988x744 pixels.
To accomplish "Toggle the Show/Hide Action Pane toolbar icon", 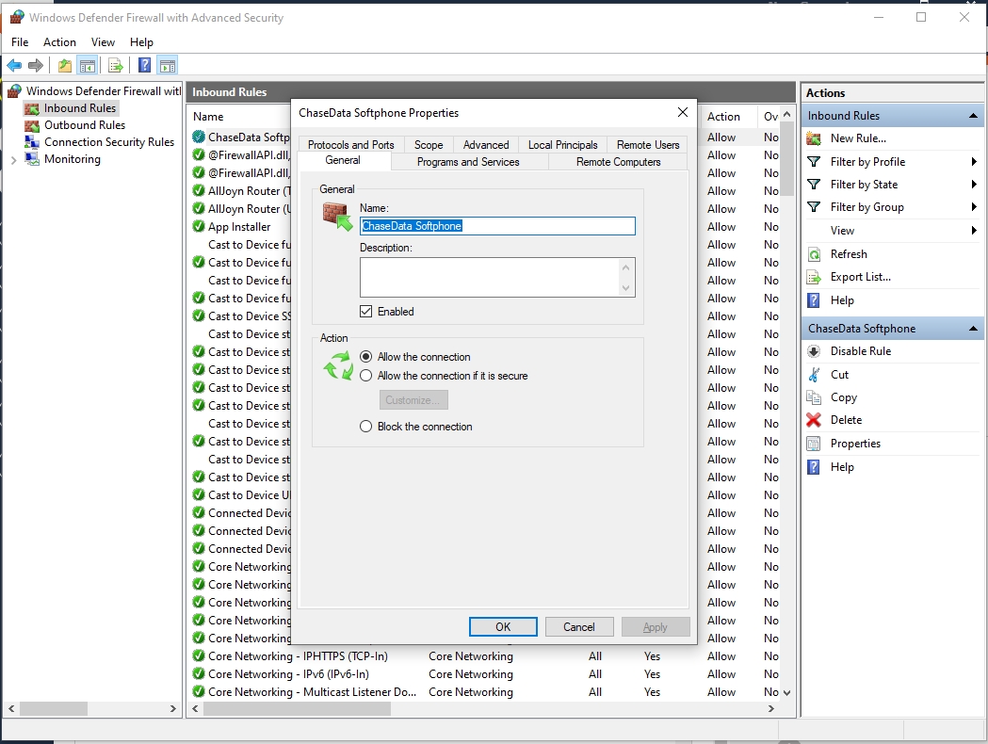I will (168, 65).
